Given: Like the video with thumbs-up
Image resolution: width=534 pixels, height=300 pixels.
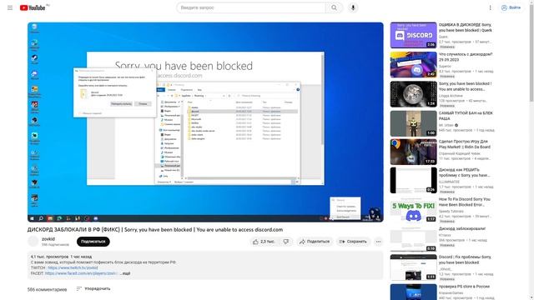Looking at the screenshot, I should [x=264, y=242].
